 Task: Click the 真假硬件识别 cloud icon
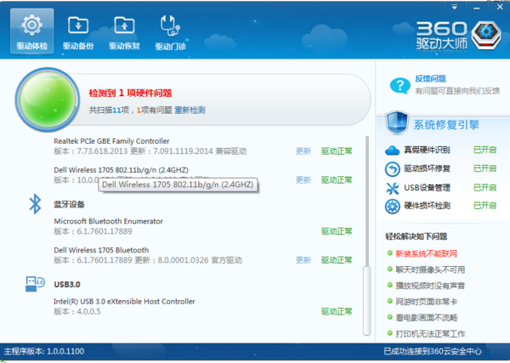[x=393, y=150]
